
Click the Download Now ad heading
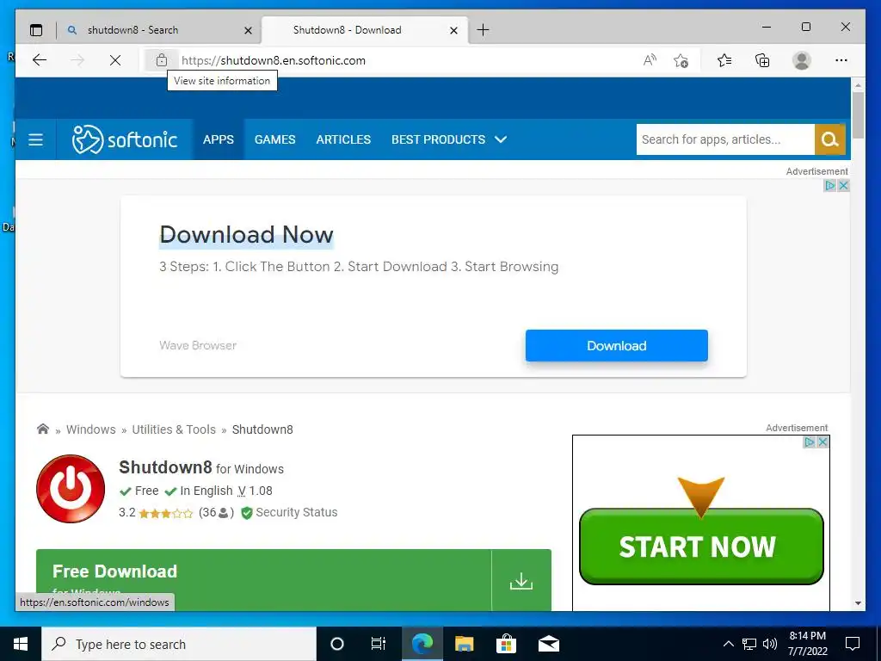[x=246, y=234]
